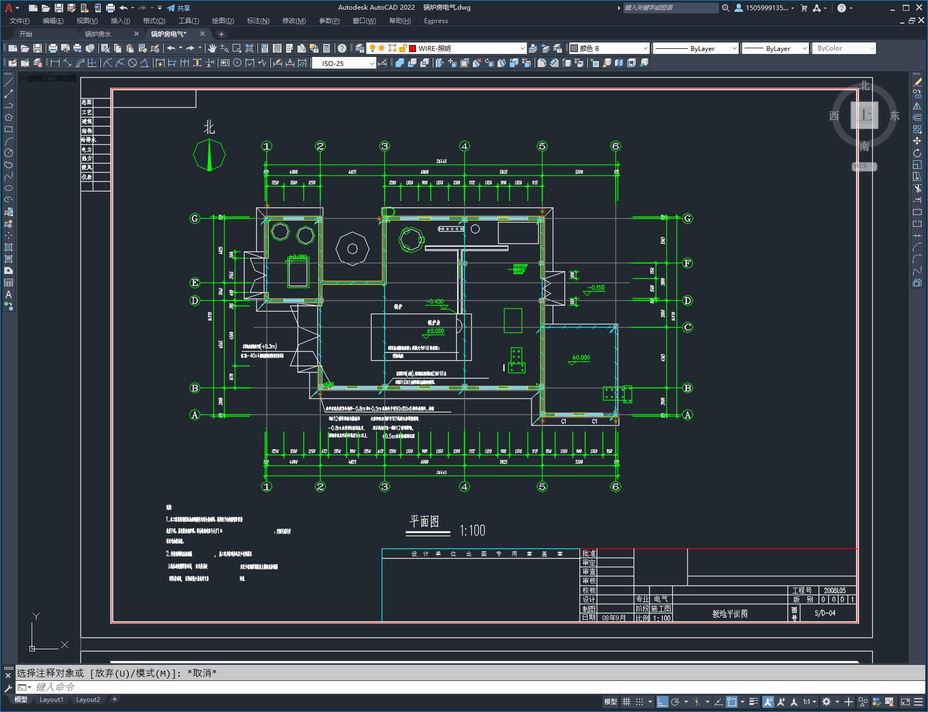928x712 pixels.
Task: Click the Pan hand tool icon
Action: (x=212, y=48)
